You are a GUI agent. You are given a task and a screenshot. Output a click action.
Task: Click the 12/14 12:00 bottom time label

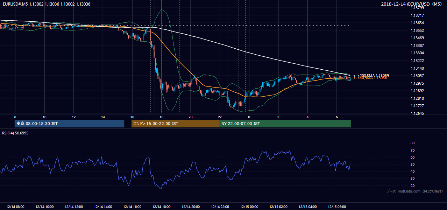click(x=74, y=207)
